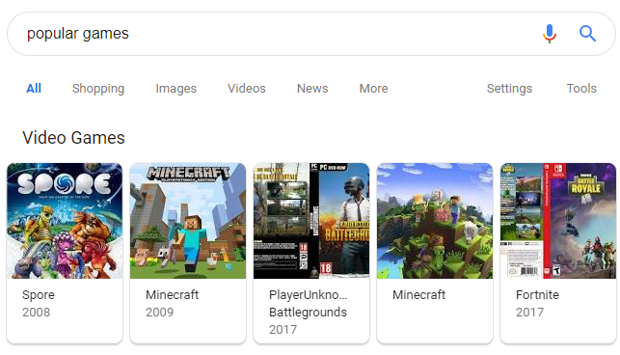Open the News tab
This screenshot has width=620, height=355.
tap(312, 88)
